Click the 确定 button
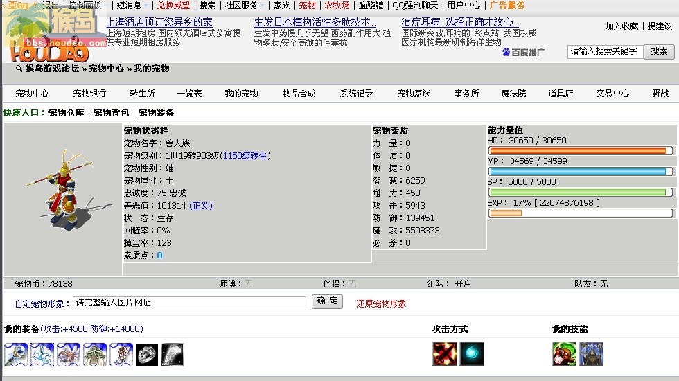Image resolution: width=679 pixels, height=381 pixels. click(327, 301)
